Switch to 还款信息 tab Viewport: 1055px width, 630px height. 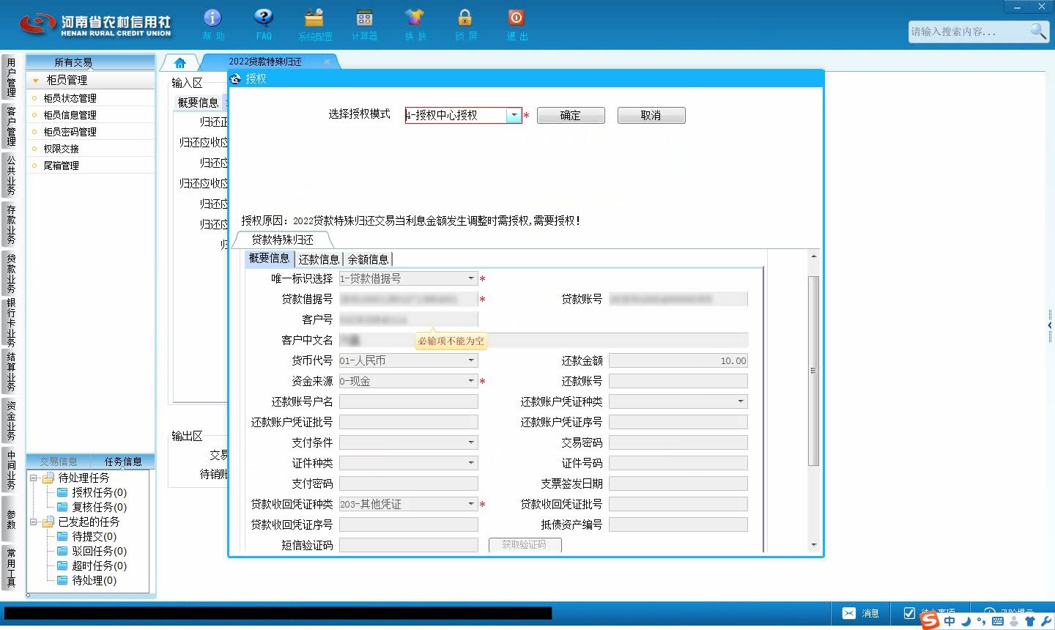point(319,259)
